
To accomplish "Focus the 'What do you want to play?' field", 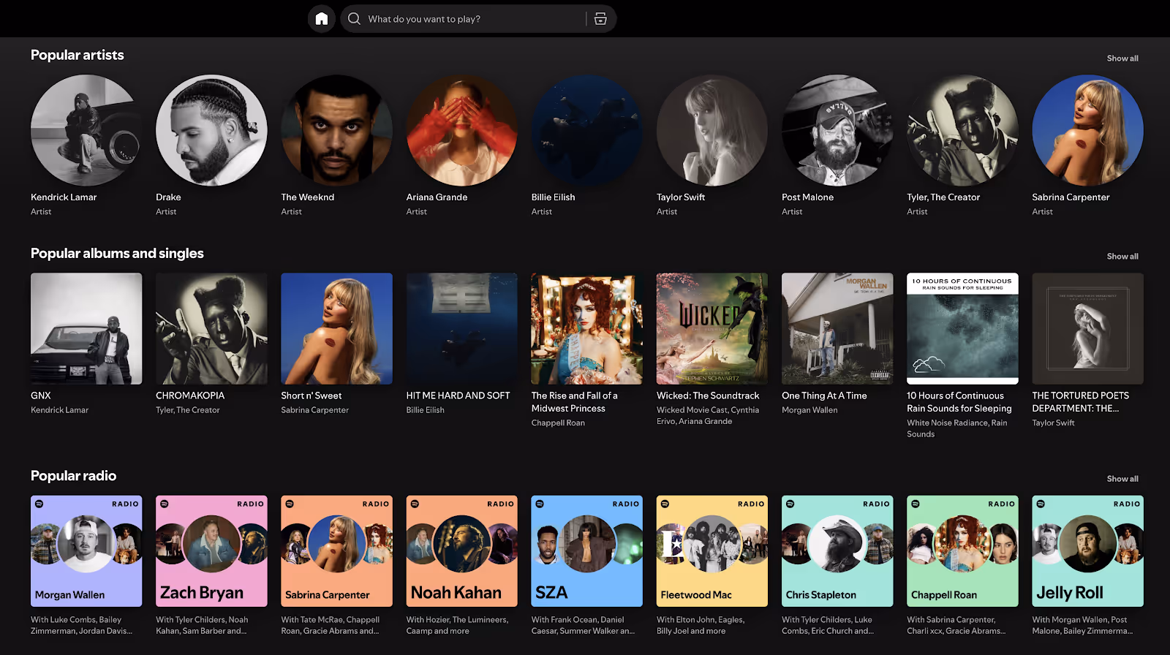I will click(477, 19).
